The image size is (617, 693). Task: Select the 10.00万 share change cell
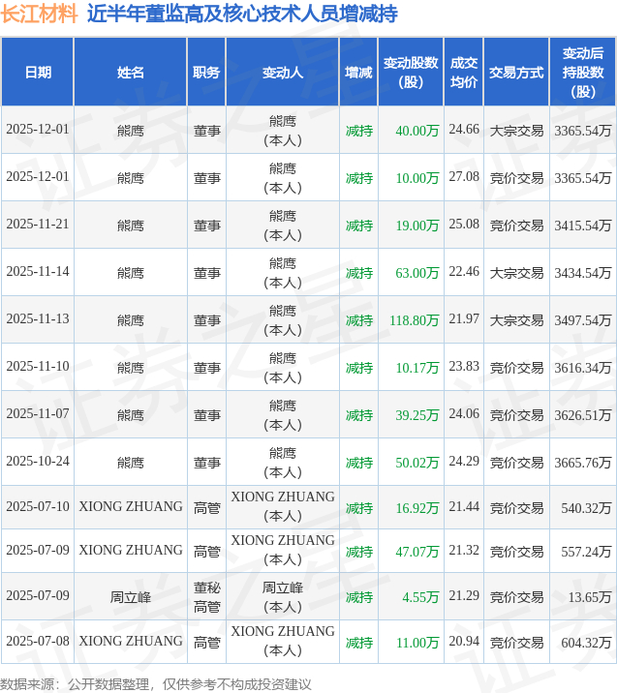pyautogui.click(x=411, y=178)
